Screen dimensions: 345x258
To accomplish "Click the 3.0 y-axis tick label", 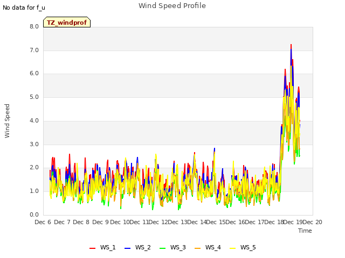I will (x=34, y=145).
